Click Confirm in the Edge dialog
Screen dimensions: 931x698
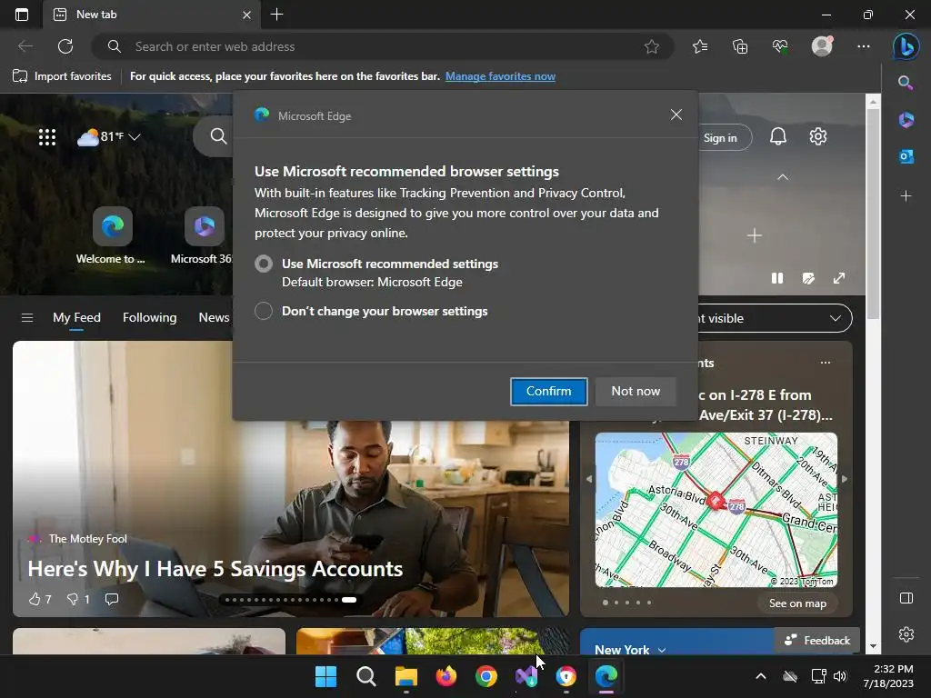coord(548,391)
